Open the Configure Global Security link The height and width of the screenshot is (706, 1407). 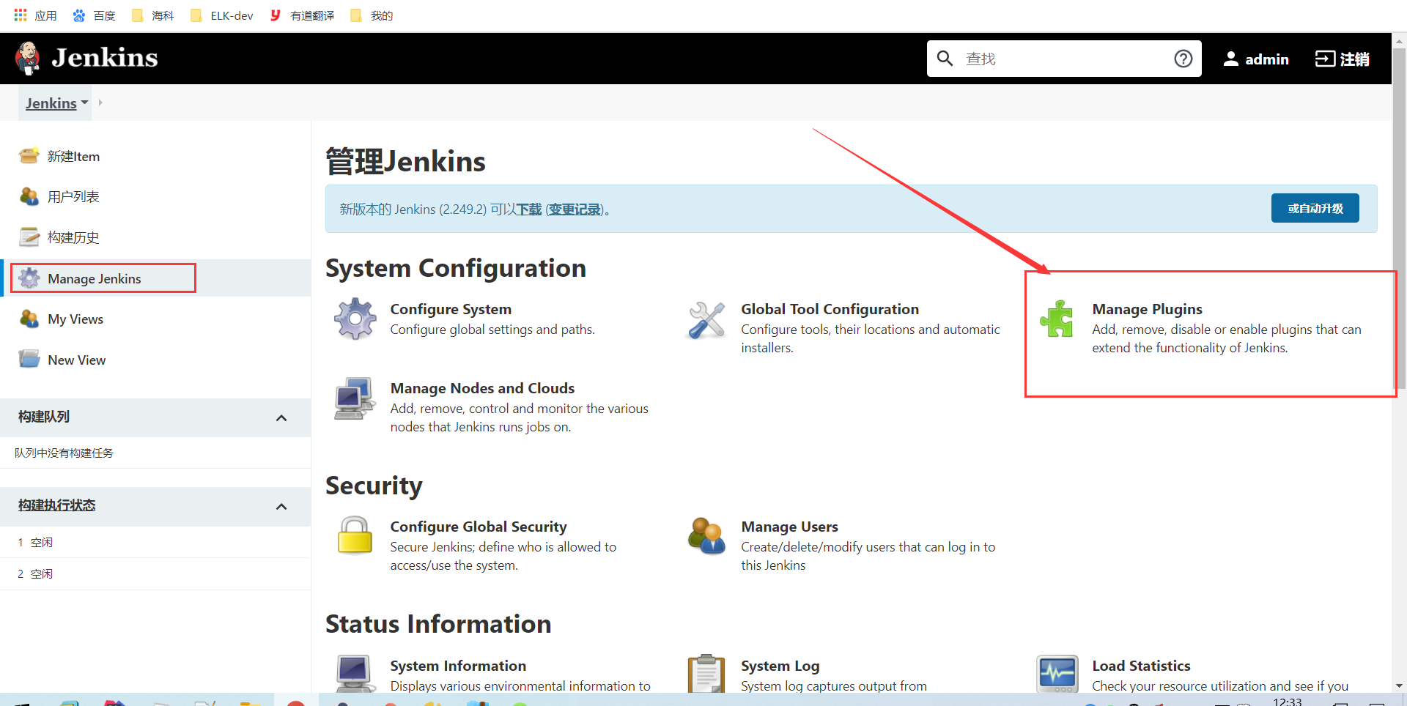pos(479,527)
